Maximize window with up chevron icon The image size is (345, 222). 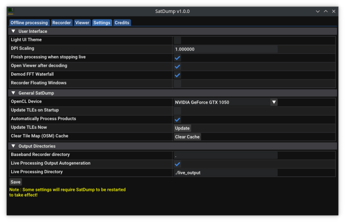coord(326,11)
